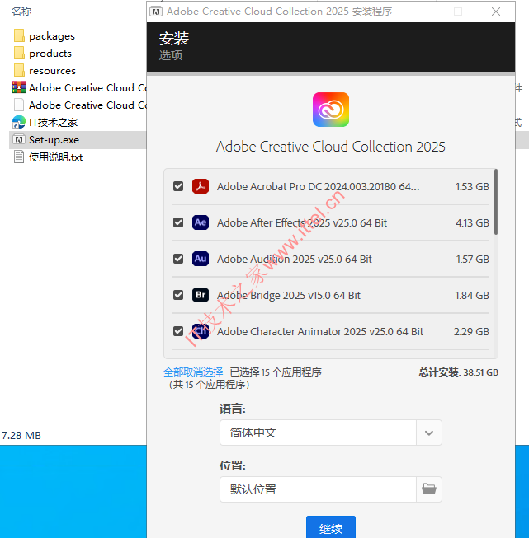Screen dimensions: 529x538
Task: Click the 全部取消选择 link
Action: 193,372
